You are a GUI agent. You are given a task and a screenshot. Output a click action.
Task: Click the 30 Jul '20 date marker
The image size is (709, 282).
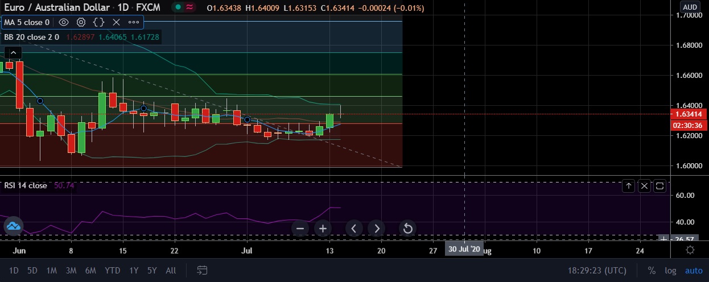(464, 250)
